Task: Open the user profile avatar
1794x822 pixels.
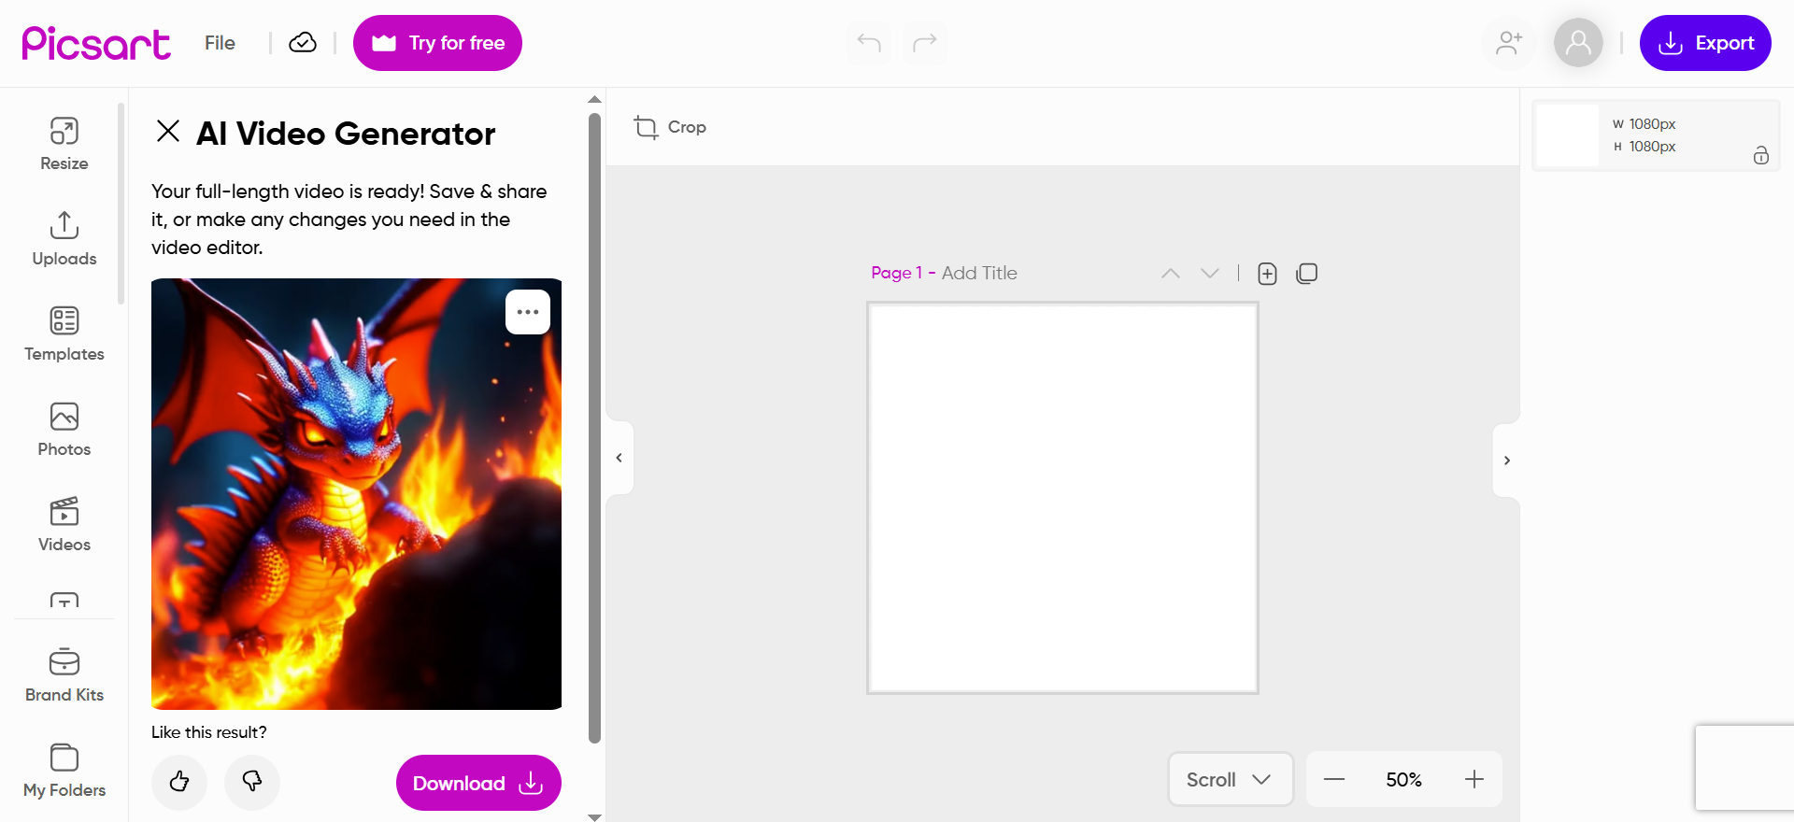Action: point(1578,43)
